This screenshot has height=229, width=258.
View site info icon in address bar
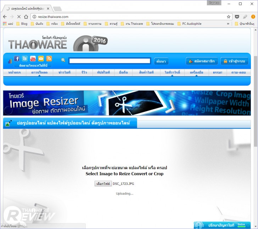click(x=34, y=17)
